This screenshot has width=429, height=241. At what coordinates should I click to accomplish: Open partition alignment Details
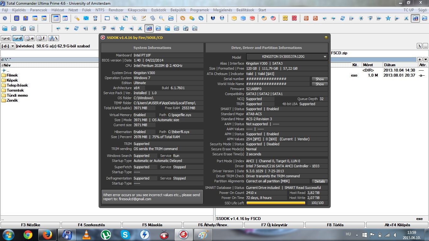pyautogui.click(x=320, y=181)
